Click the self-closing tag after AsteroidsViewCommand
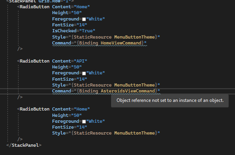 [x=20, y=97]
